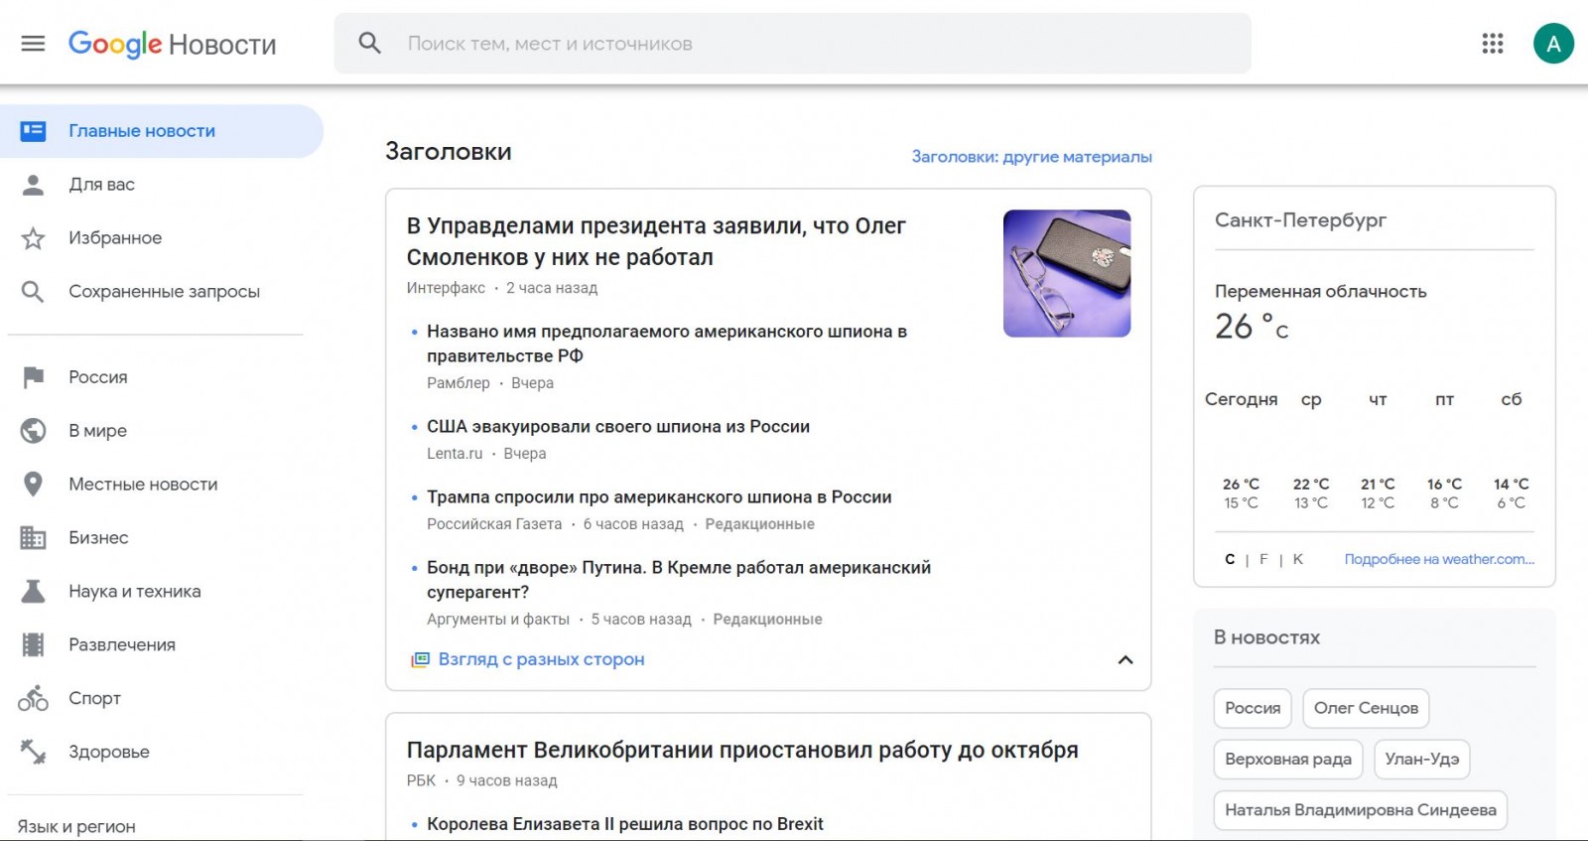Click the phone and glasses thumbnail
Screen dimensions: 1588x841
pos(1067,273)
